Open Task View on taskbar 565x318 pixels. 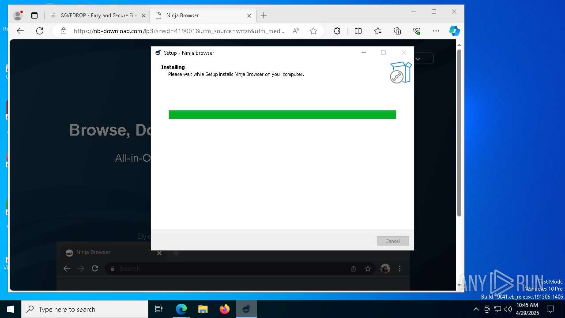tap(159, 309)
